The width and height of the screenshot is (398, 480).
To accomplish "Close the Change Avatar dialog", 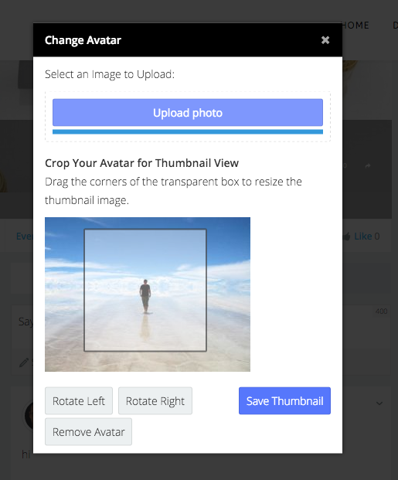I will coord(325,40).
